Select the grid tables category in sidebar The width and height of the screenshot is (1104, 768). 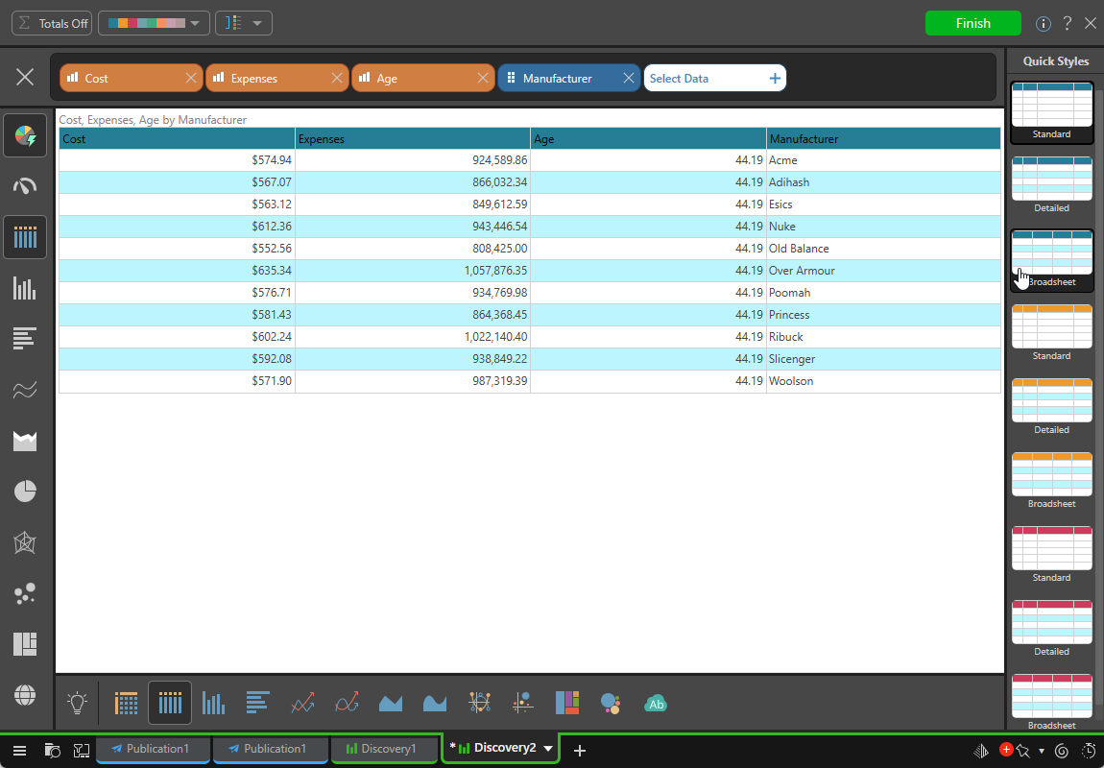(x=25, y=237)
